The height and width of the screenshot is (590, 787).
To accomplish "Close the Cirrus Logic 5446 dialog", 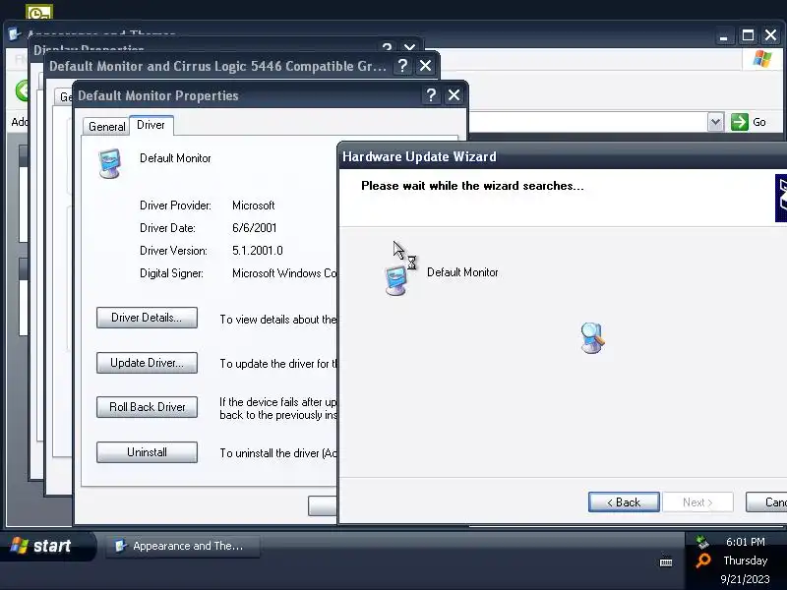I will click(x=425, y=66).
